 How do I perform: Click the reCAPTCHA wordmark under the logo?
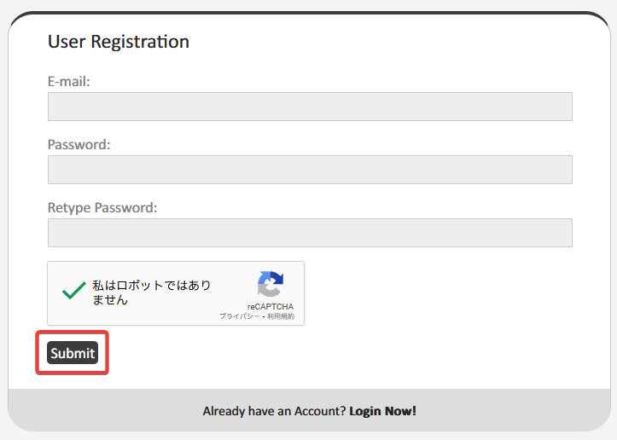coord(271,306)
